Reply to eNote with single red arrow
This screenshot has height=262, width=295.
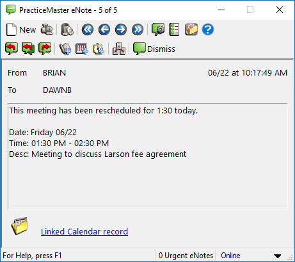pyautogui.click(x=12, y=49)
